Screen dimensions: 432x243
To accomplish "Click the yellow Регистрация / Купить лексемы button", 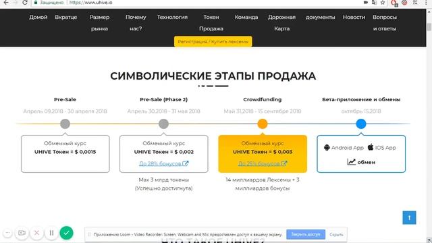I will pos(213,42).
